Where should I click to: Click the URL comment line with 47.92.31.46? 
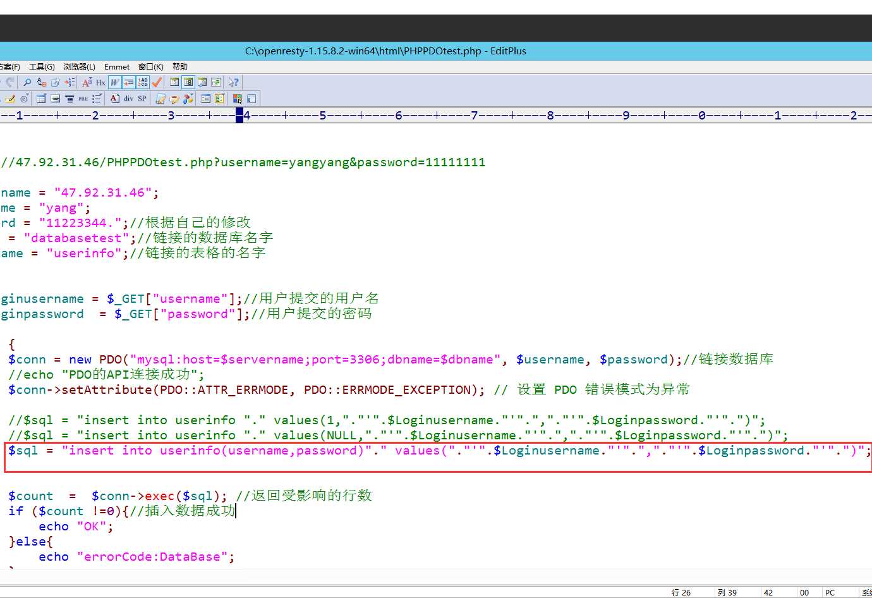pyautogui.click(x=243, y=162)
